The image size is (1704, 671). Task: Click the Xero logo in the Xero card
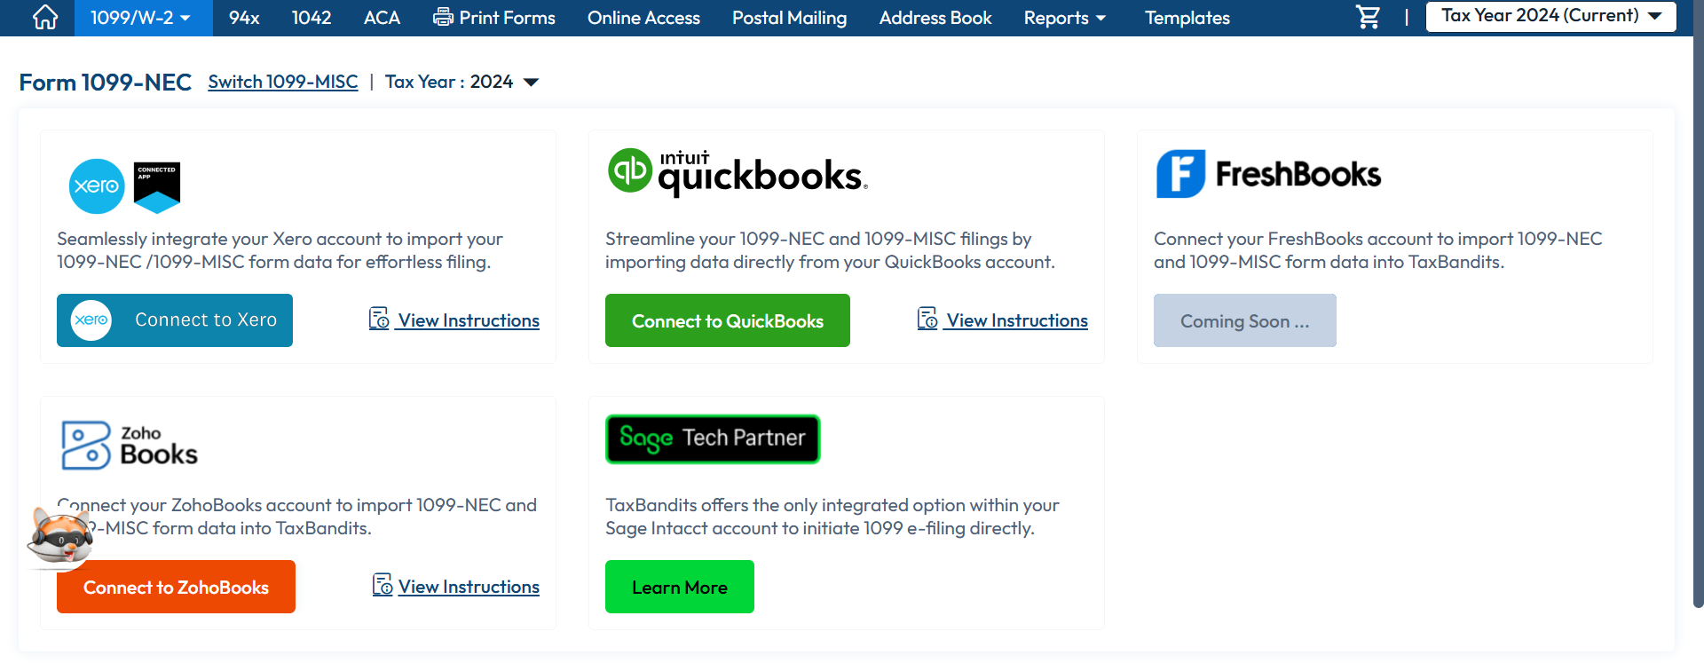[97, 186]
